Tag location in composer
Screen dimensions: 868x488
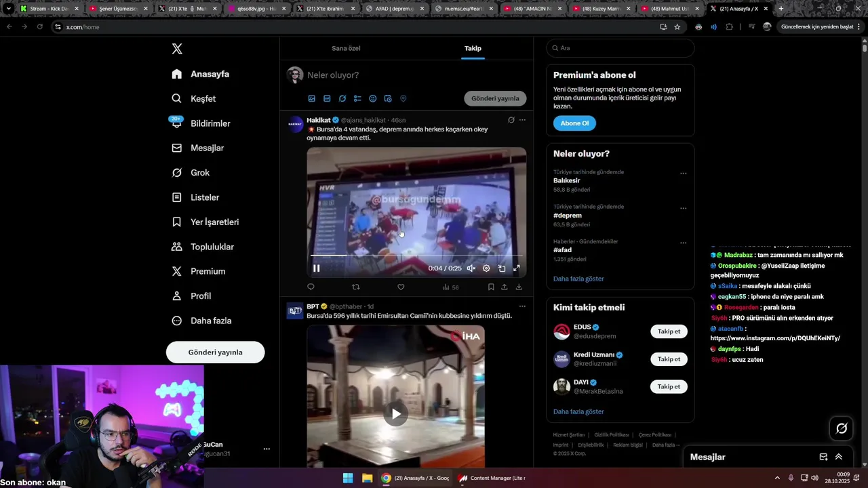(403, 98)
